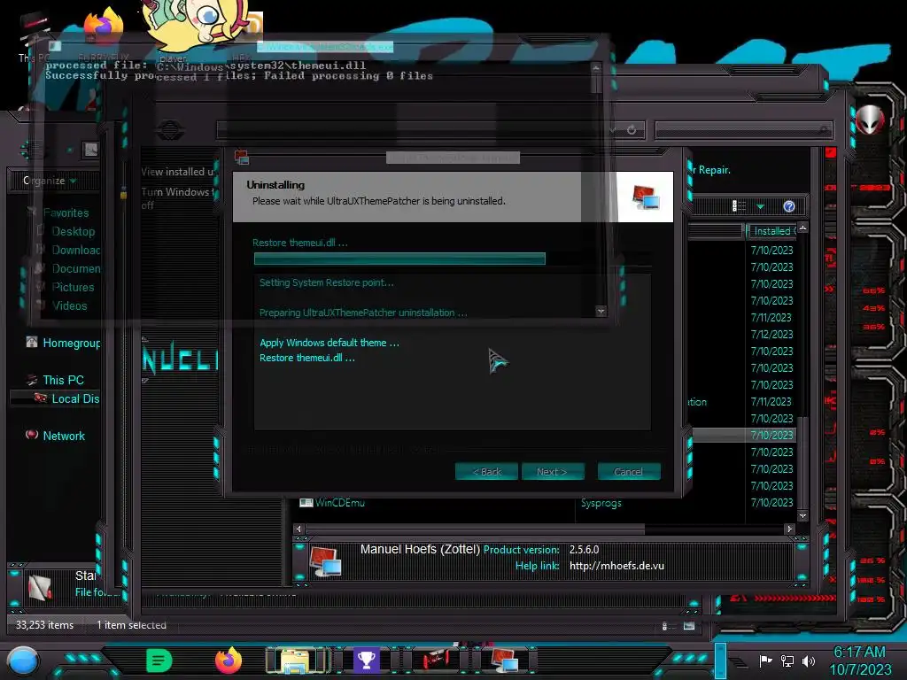Viewport: 907px width, 680px height.
Task: Click the Alienware head logo gadget
Action: [x=871, y=120]
